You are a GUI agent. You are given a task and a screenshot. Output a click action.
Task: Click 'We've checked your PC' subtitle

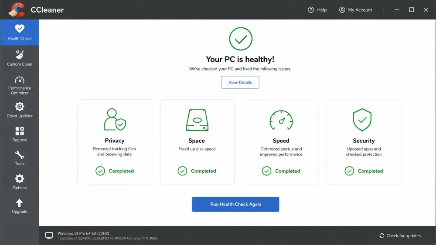[x=240, y=69]
